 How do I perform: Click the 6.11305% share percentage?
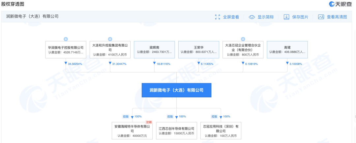point(207,64)
